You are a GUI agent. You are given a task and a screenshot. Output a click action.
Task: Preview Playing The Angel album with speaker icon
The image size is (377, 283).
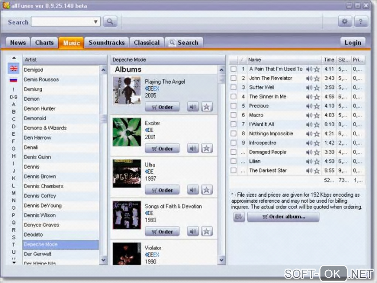(x=193, y=107)
